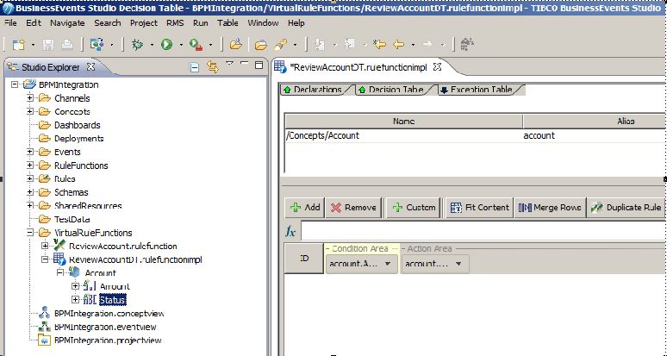Click the Custom button

coord(414,208)
